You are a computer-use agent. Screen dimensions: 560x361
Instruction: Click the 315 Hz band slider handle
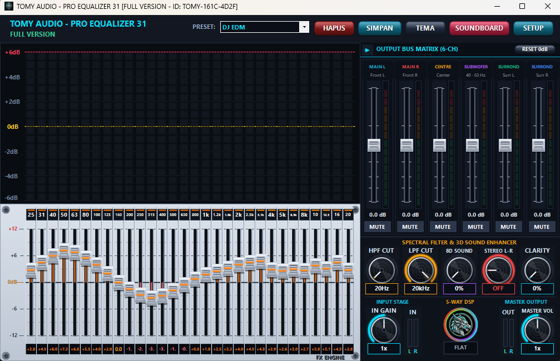(x=151, y=298)
